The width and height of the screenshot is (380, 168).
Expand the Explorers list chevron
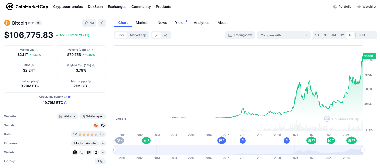(103, 143)
